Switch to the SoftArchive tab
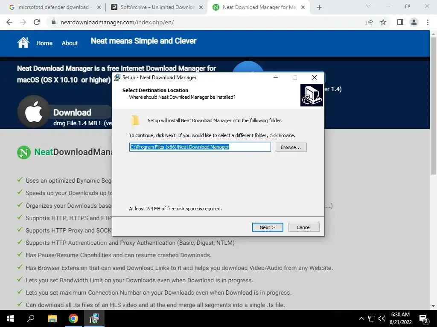437x327 pixels. coord(157,7)
